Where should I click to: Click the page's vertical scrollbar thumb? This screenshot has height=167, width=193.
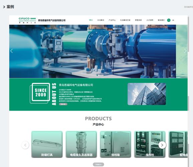click(x=188, y=34)
